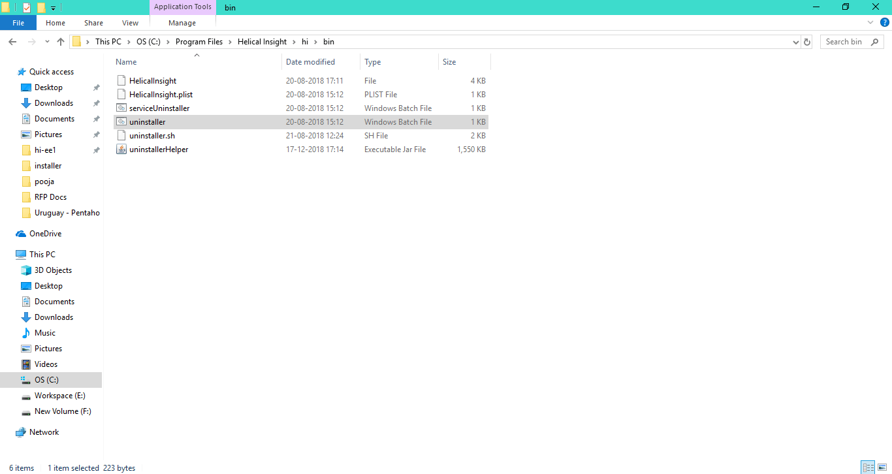Click the New folder quick access icon
The height and width of the screenshot is (474, 892).
pos(41,8)
